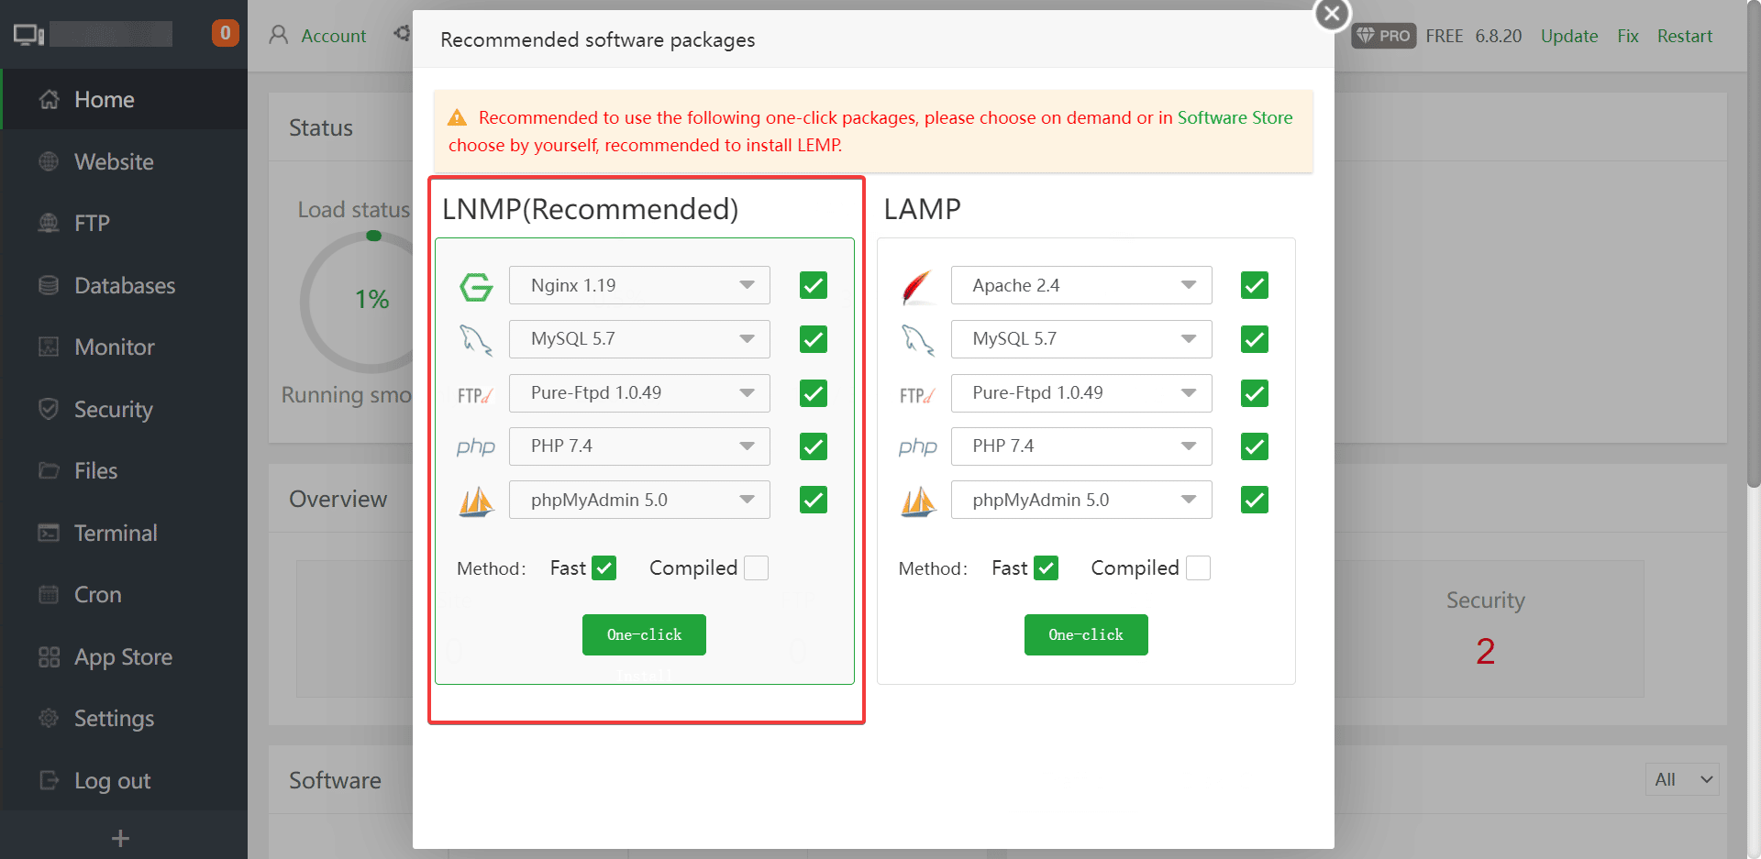Click the FTP logo icon in LNMP
The width and height of the screenshot is (1761, 859).
475,395
